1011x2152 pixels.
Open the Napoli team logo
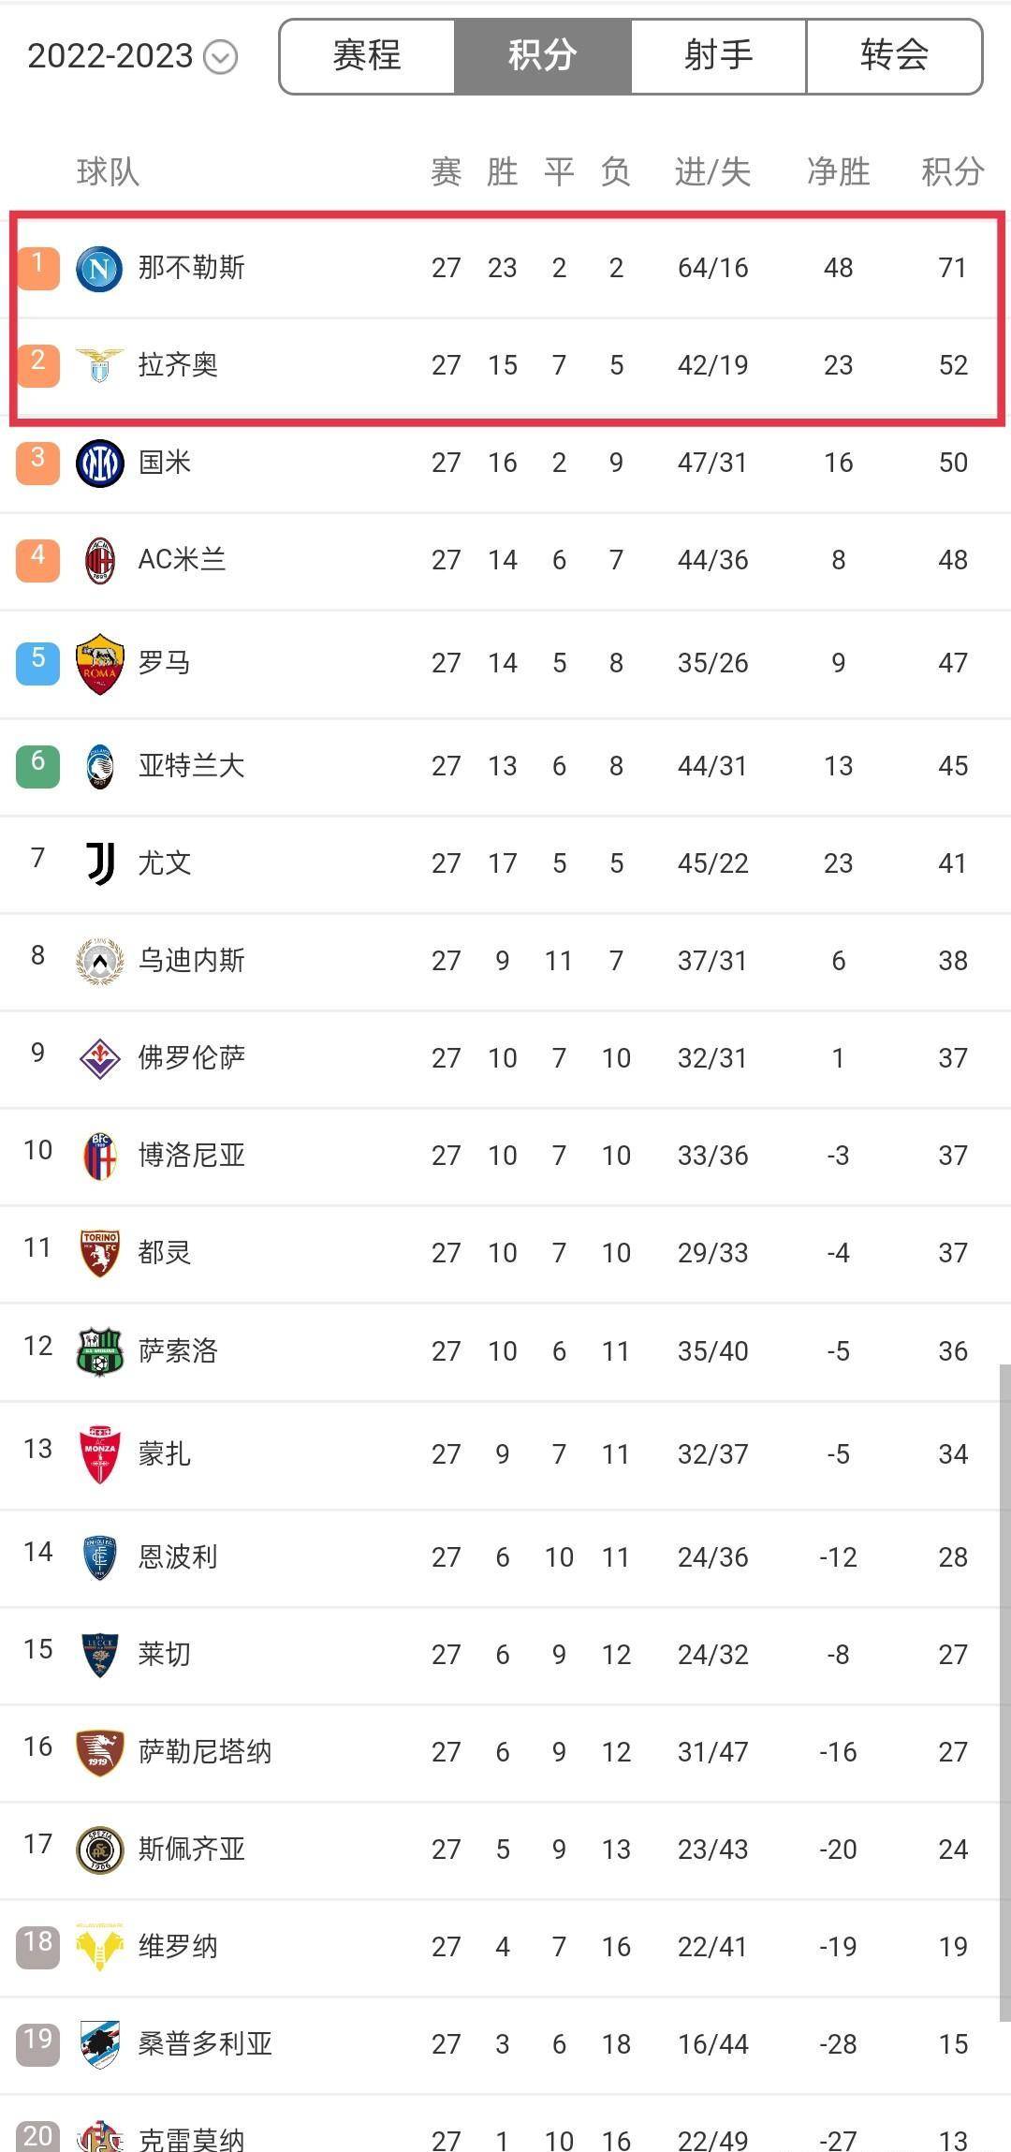click(x=99, y=269)
